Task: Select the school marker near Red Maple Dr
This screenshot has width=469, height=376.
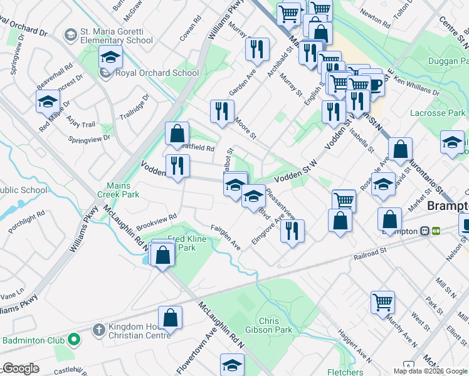Action: [x=48, y=103]
